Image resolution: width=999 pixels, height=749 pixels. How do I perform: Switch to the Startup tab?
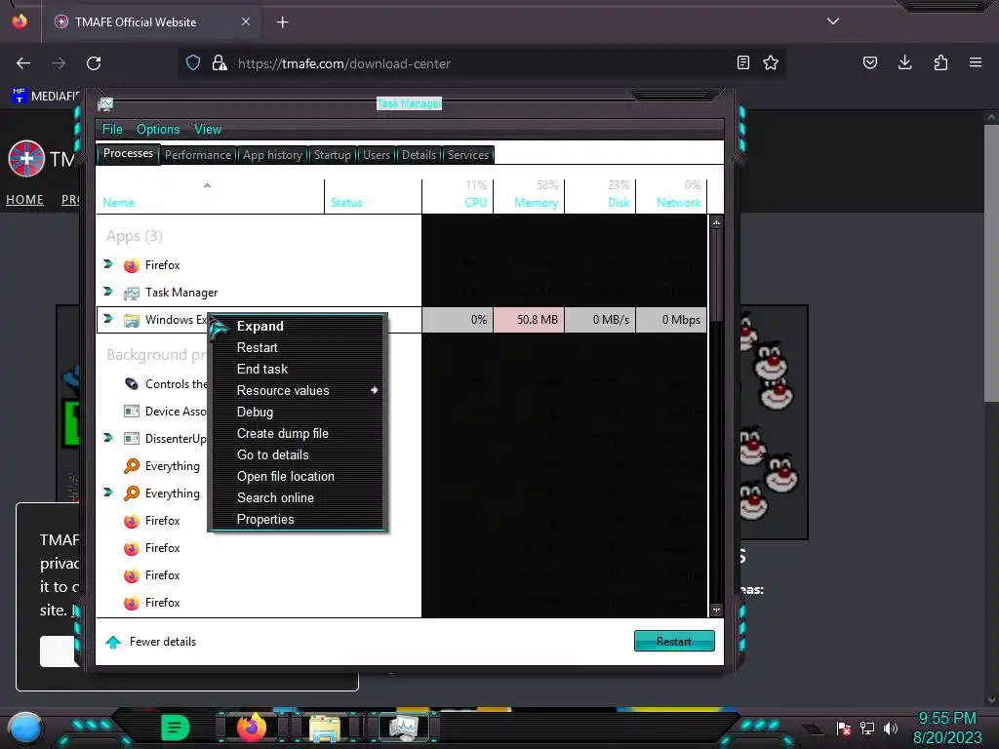tap(332, 155)
